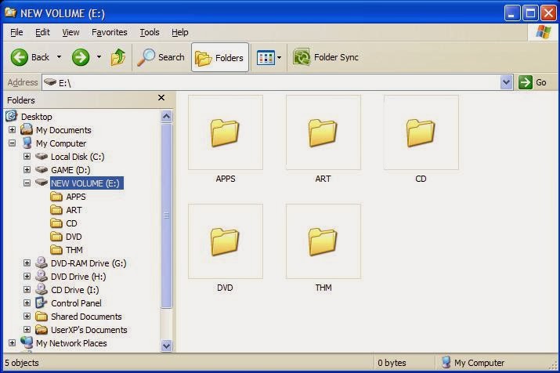This screenshot has height=373, width=560.
Task: Expand DVD Drive (H:) node
Action: 27,276
